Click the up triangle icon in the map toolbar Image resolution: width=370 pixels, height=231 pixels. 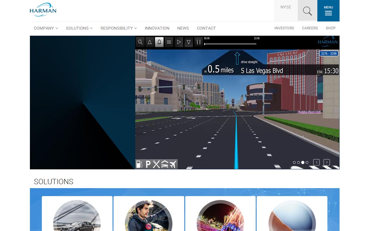pyautogui.click(x=150, y=42)
